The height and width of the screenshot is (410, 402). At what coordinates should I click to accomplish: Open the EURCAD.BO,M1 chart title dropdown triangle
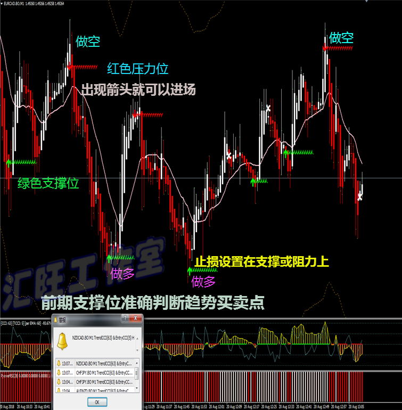[3, 3]
